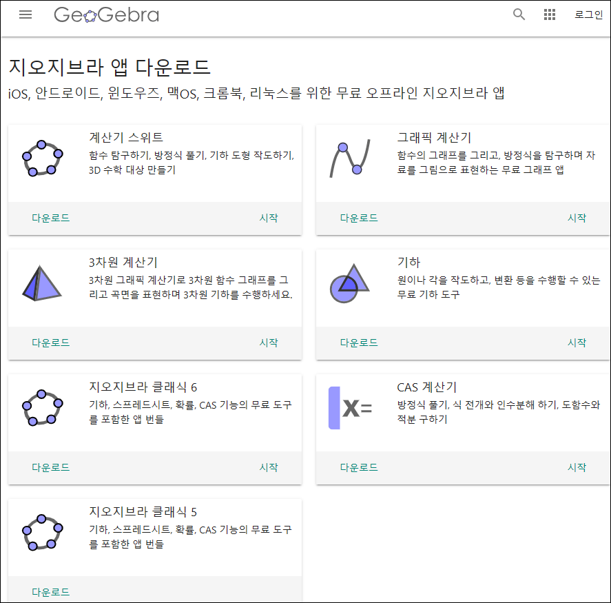Viewport: 611px width, 603px height.
Task: Click the 3차원 계산기 description text
Action: point(191,287)
